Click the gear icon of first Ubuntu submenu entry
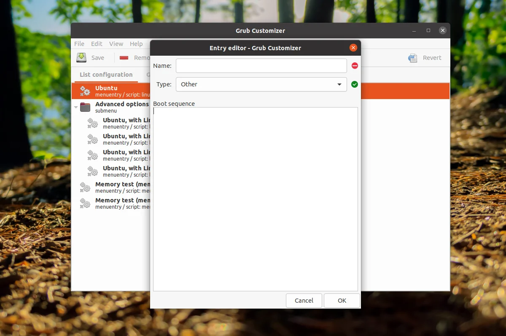The width and height of the screenshot is (506, 336). (93, 123)
